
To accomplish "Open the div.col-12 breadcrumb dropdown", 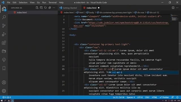I will 154,12.
